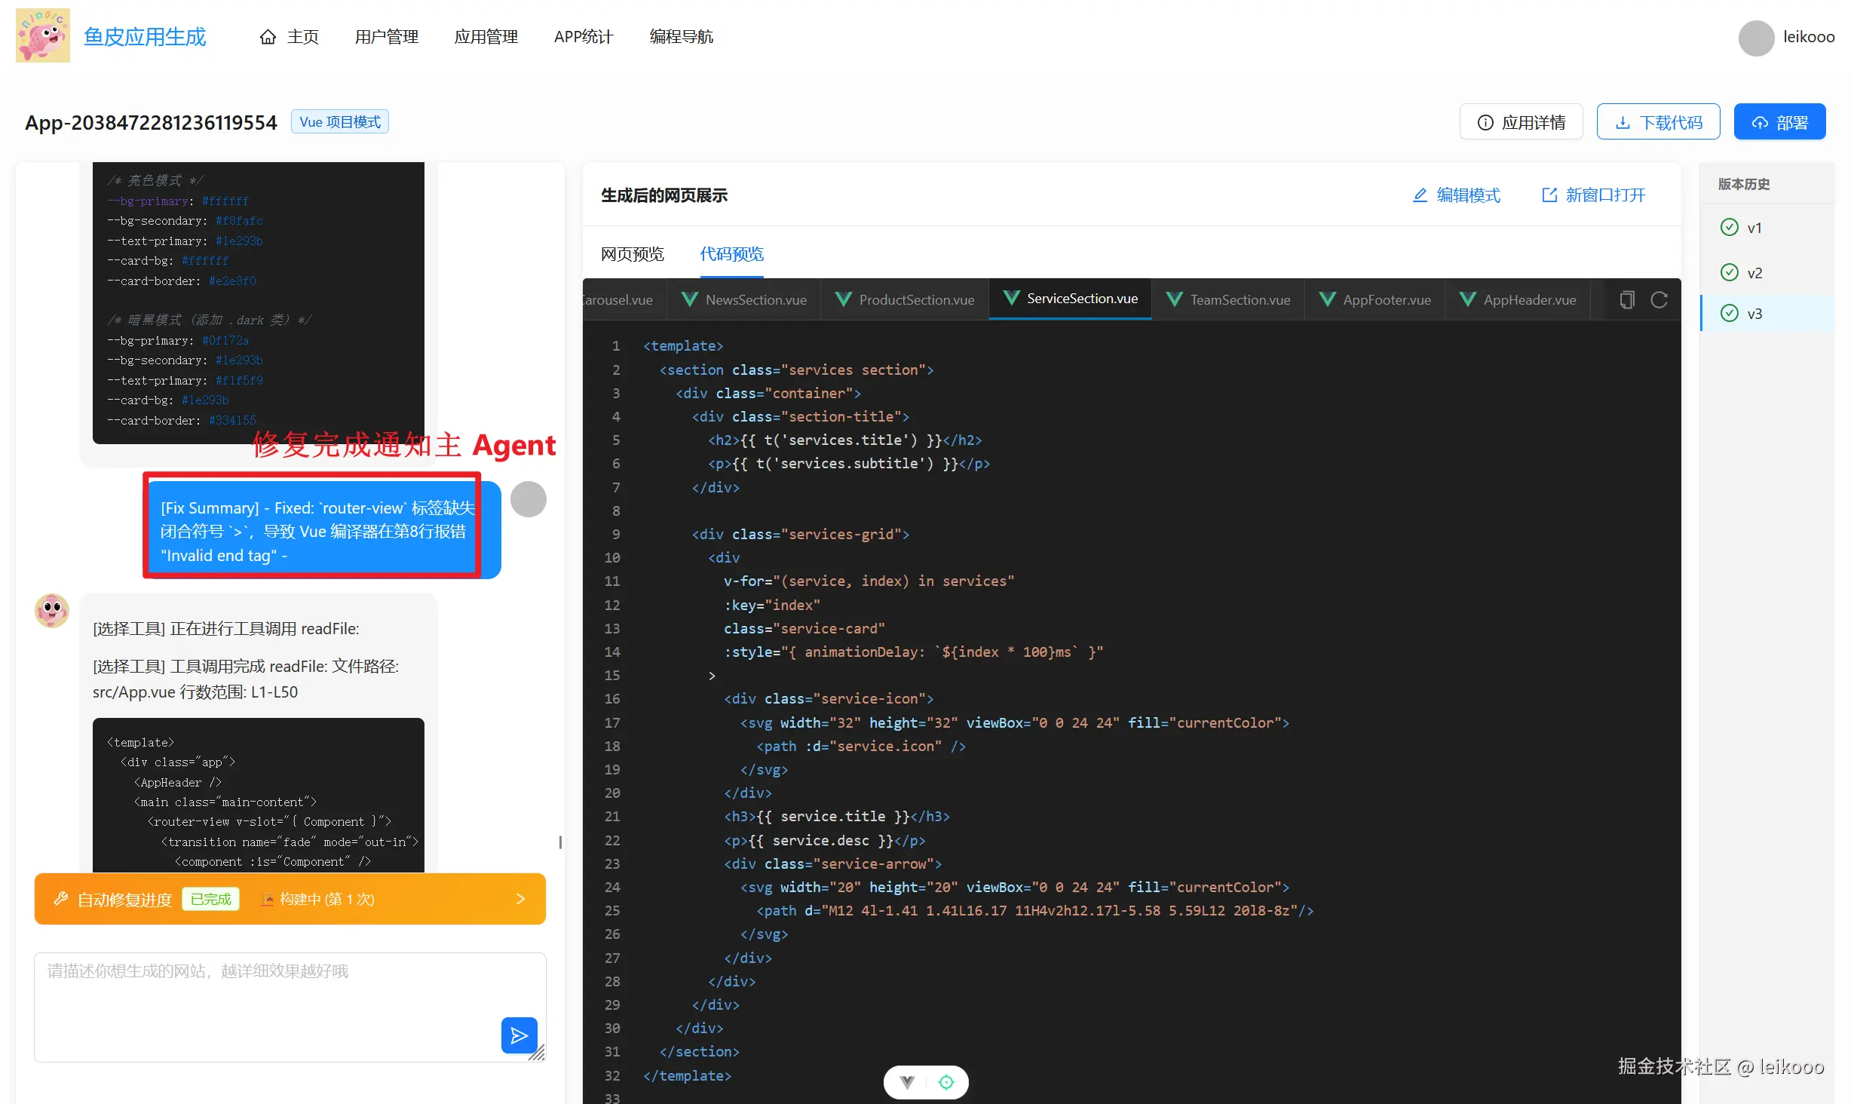This screenshot has width=1851, height=1104.
Task: Switch to the 网页预览 tab
Action: point(632,254)
